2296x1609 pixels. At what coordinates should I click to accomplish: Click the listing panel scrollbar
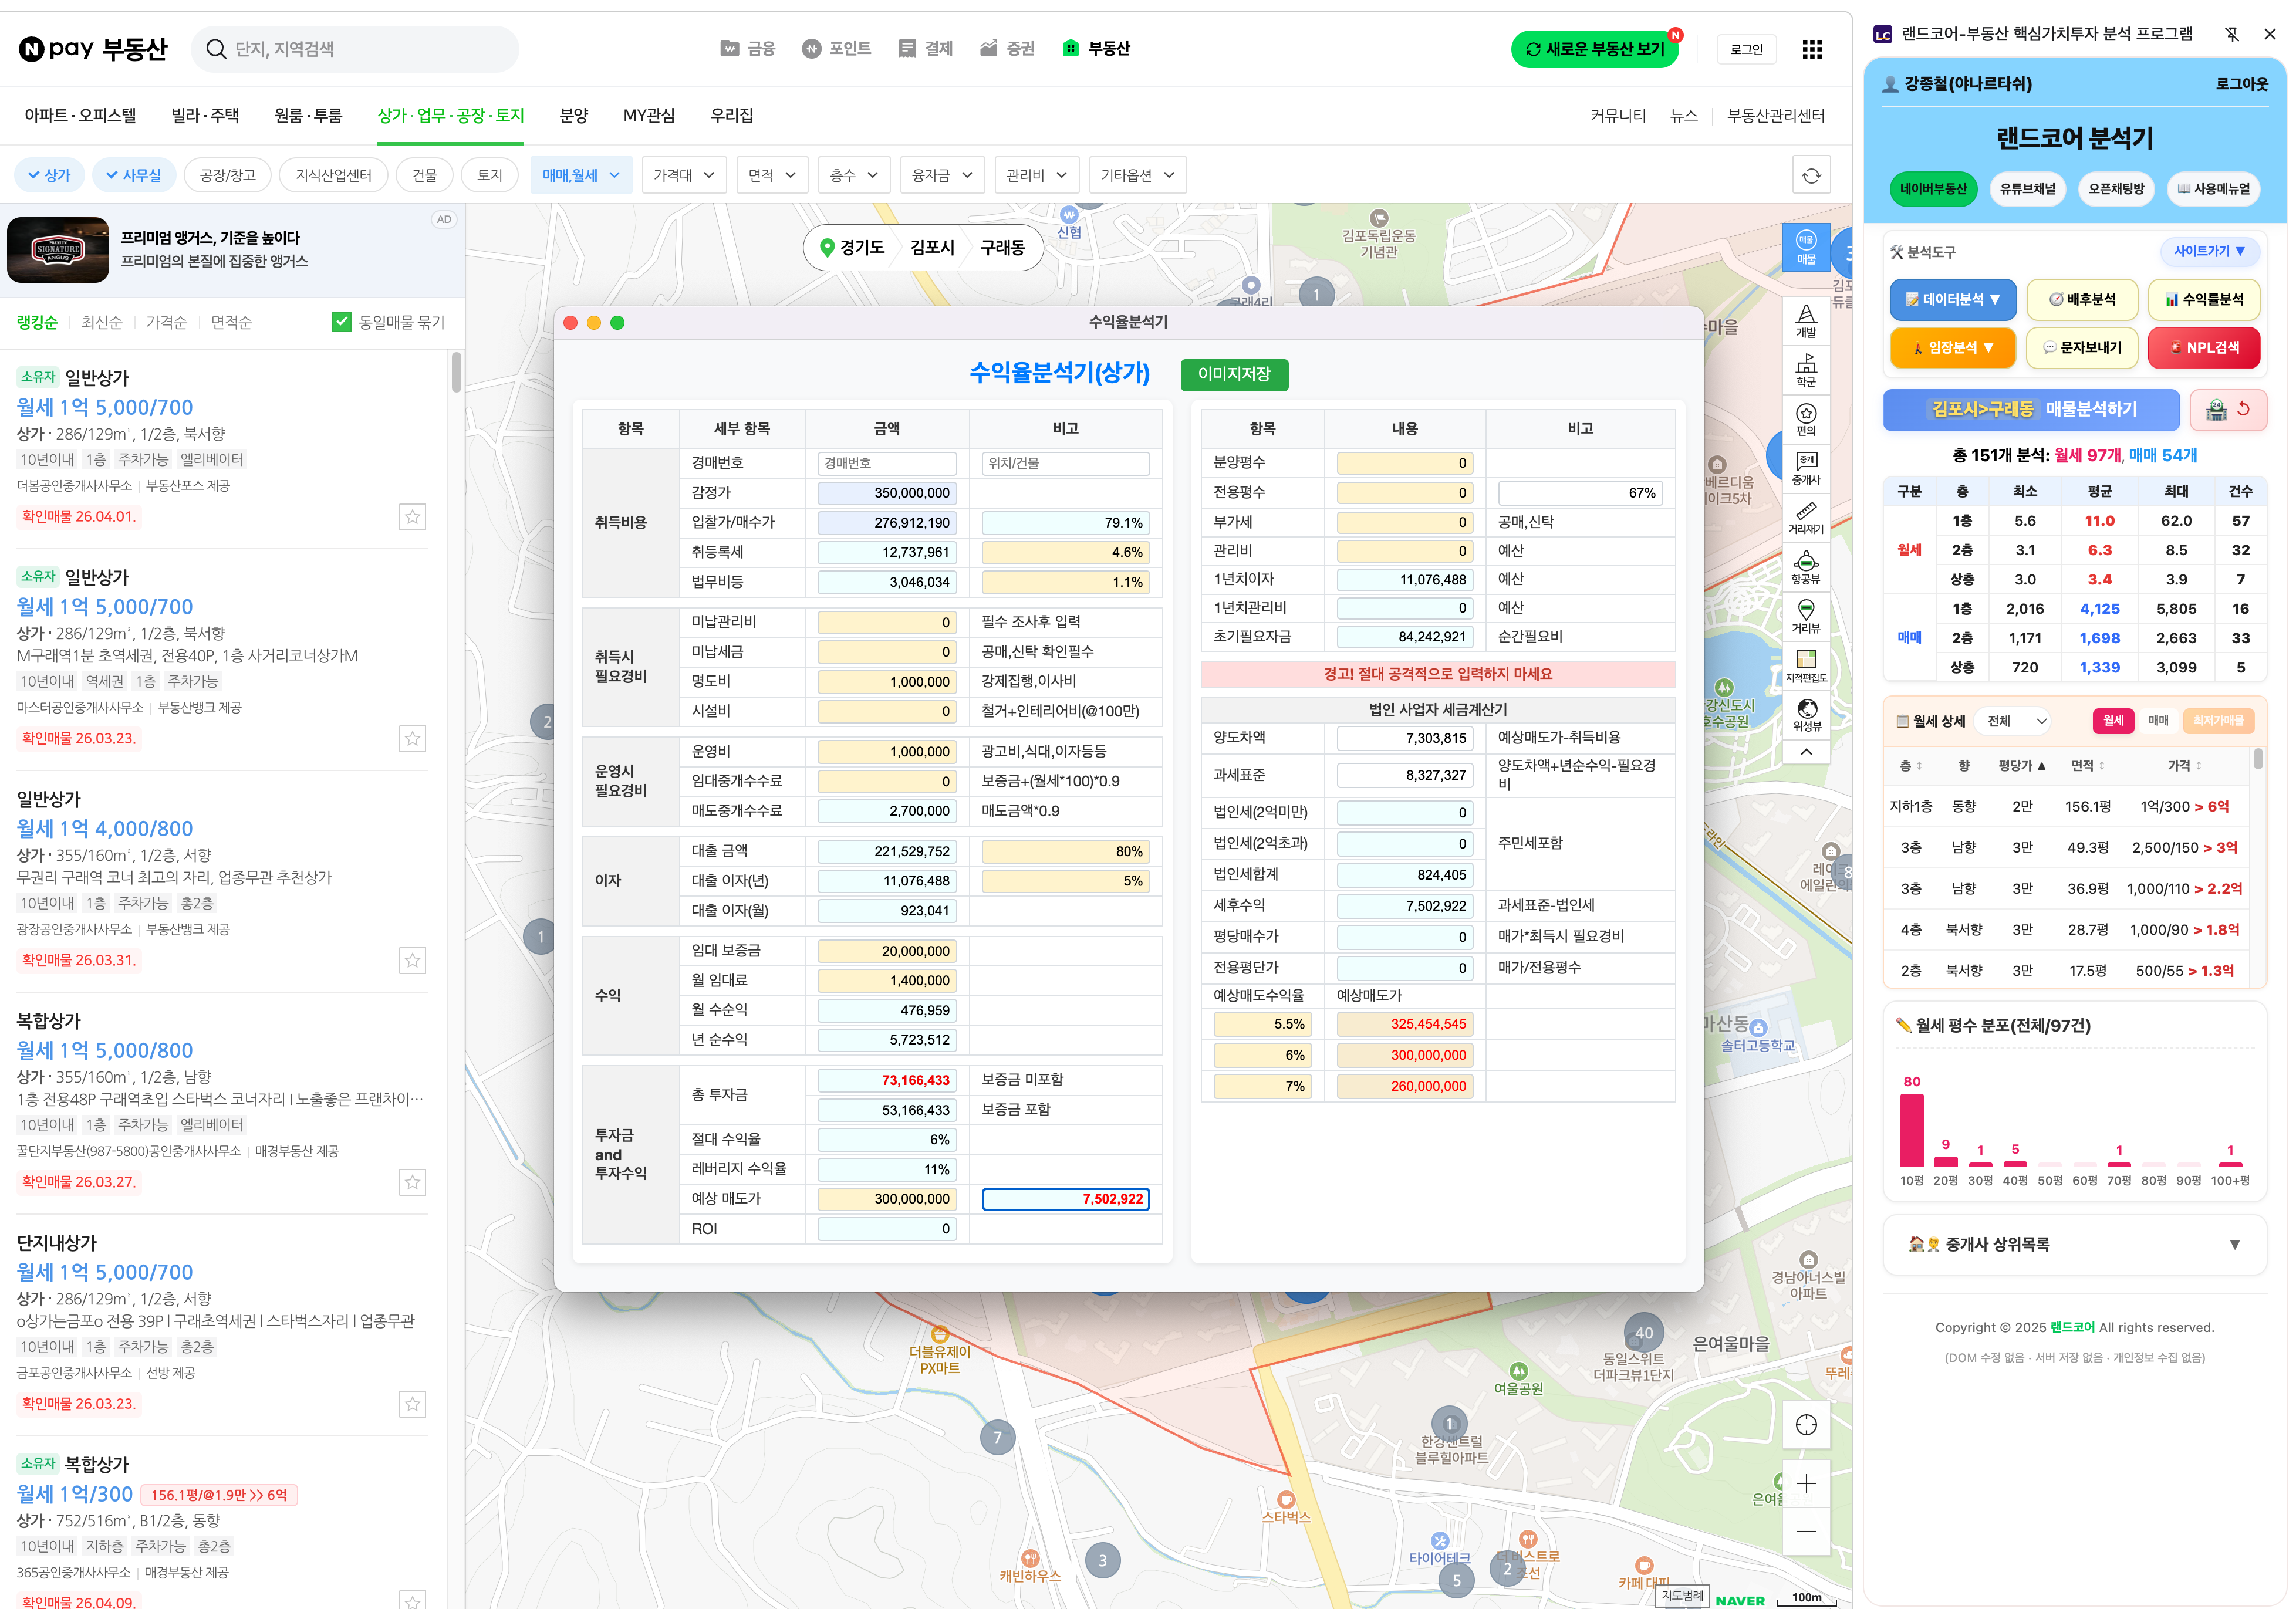click(x=457, y=372)
